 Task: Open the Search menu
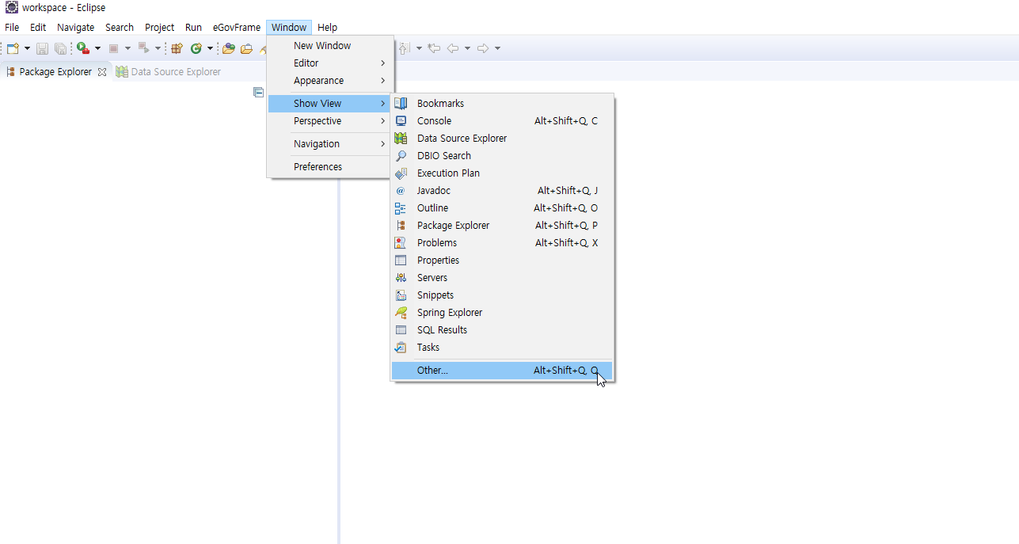120,27
